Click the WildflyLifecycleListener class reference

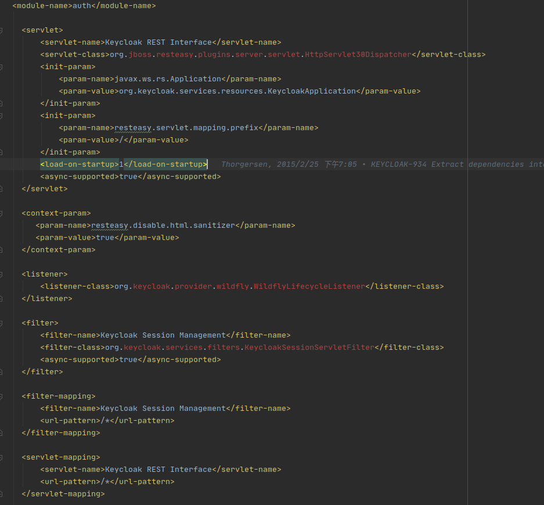(x=309, y=286)
